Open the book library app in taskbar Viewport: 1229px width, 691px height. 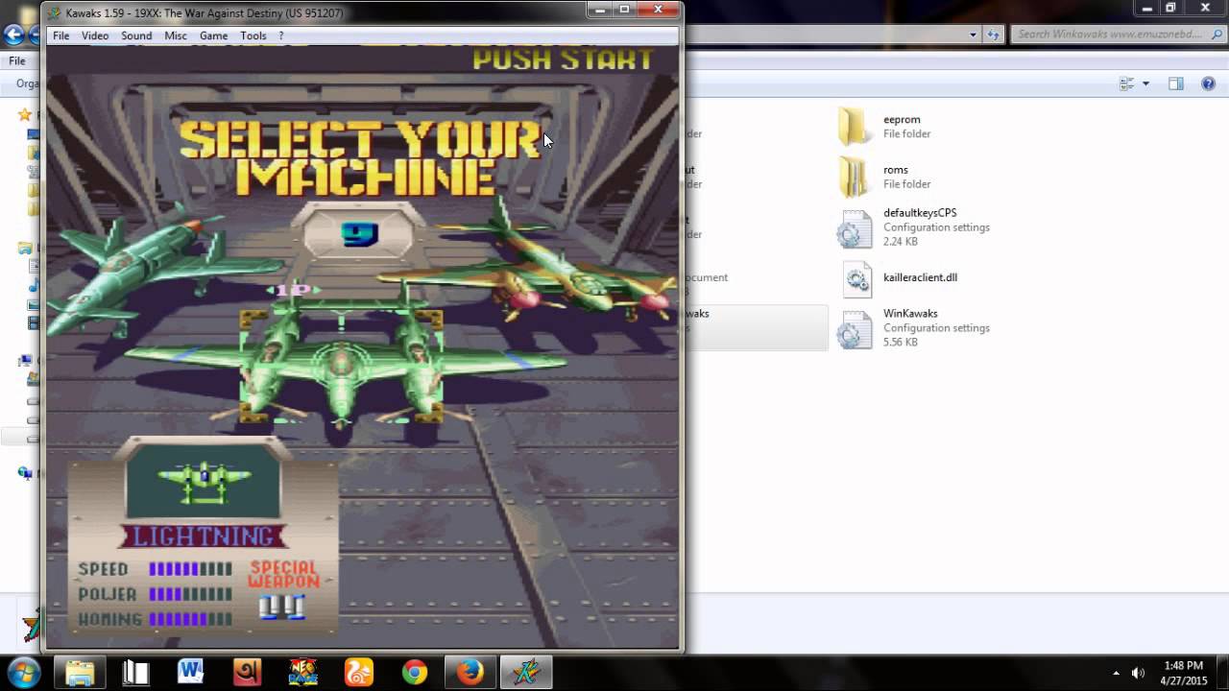pyautogui.click(x=135, y=672)
